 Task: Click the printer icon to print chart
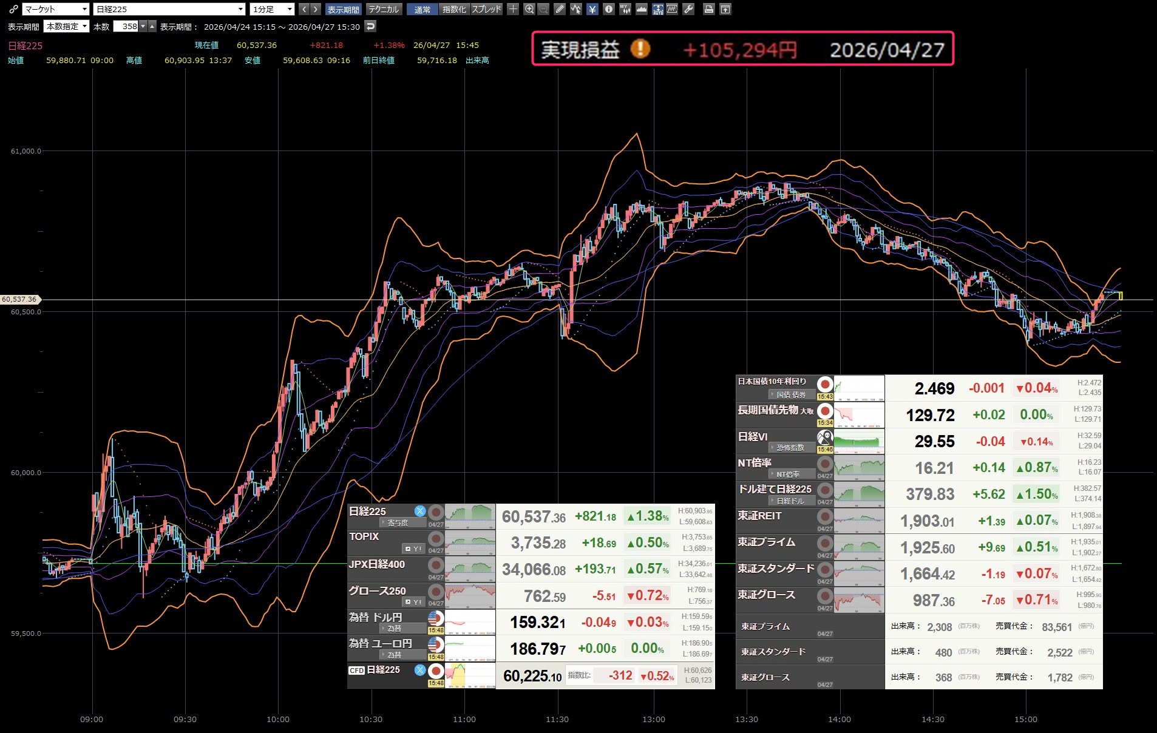(708, 9)
